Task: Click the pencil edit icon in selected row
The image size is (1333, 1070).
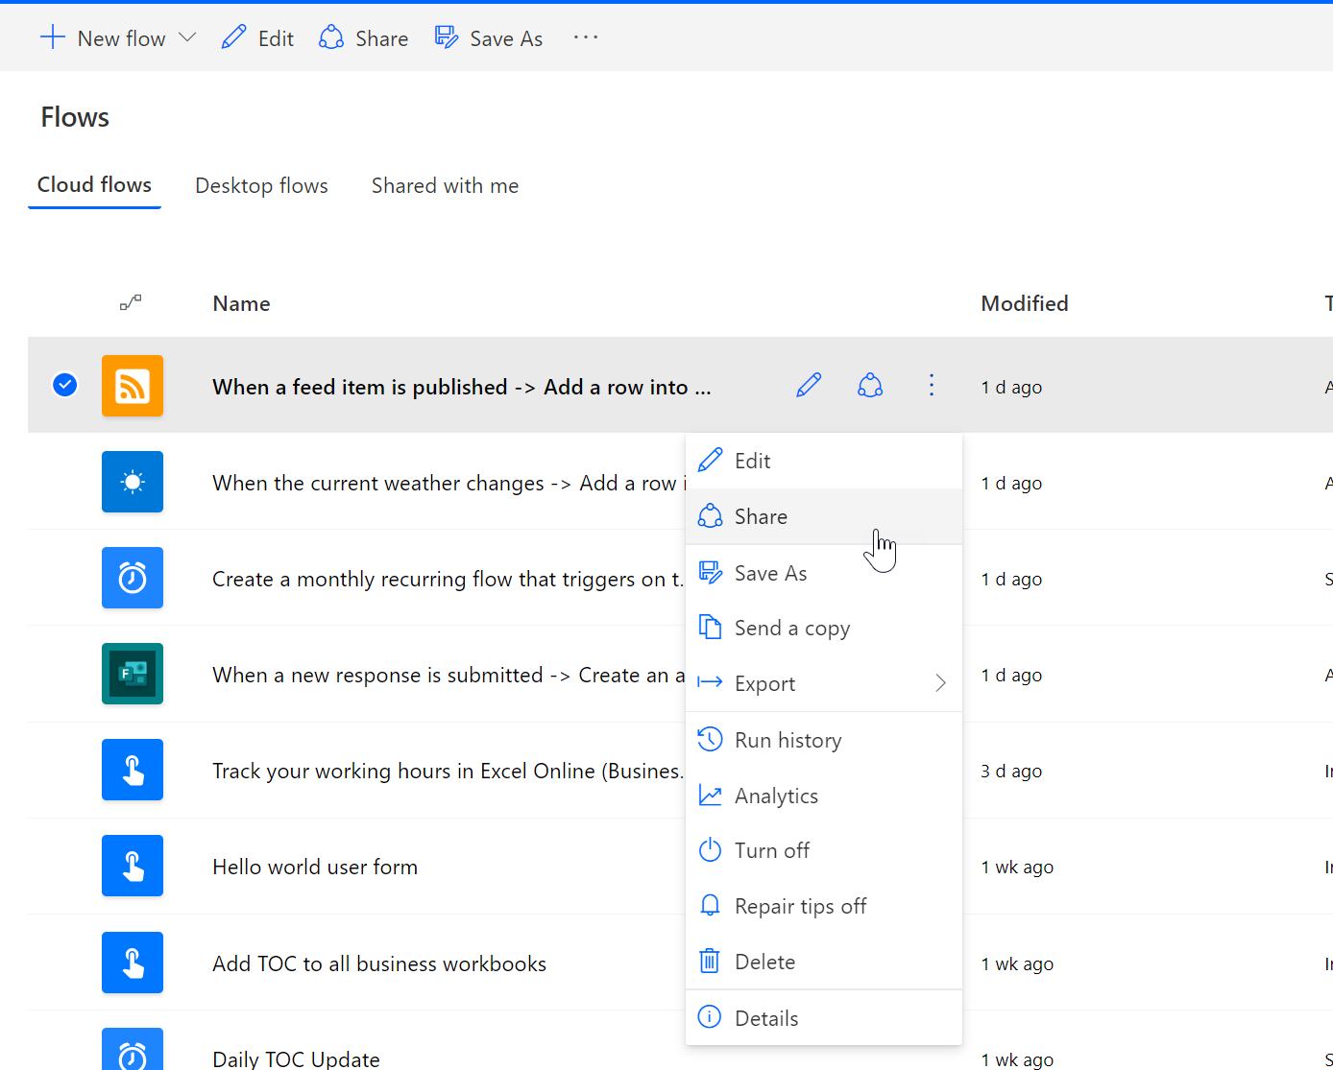Action: pos(809,386)
